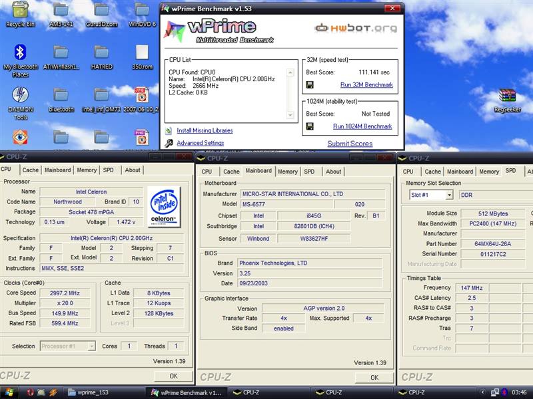Click the save floppy icon for 1024M score
This screenshot has width=533, height=399.
tap(310, 126)
